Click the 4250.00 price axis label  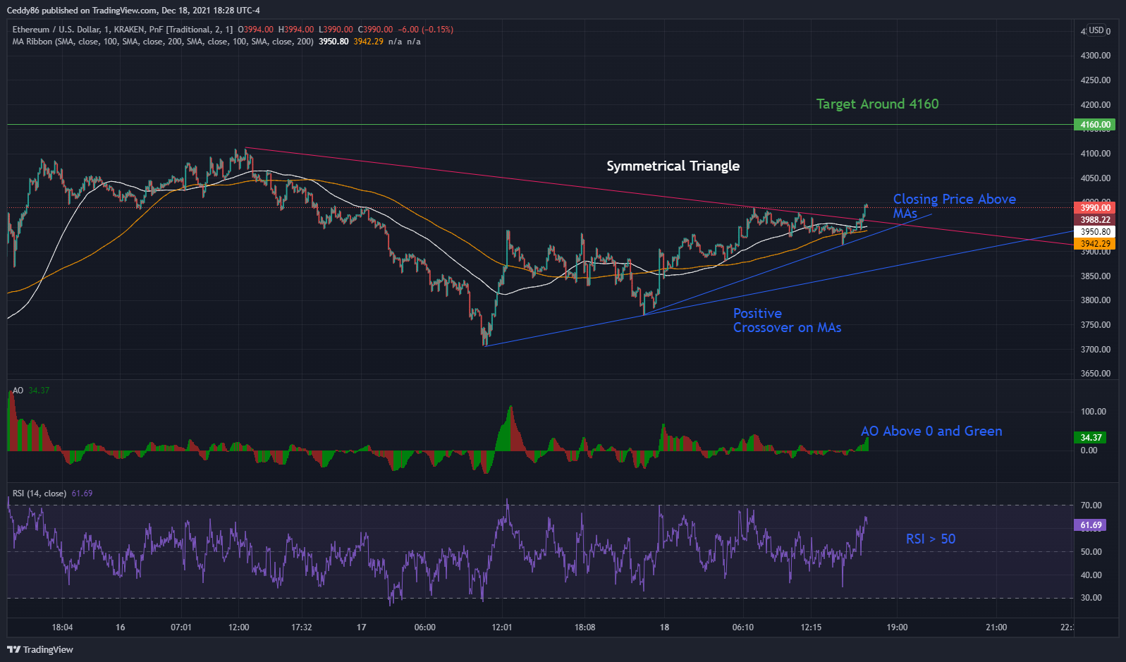(1096, 80)
